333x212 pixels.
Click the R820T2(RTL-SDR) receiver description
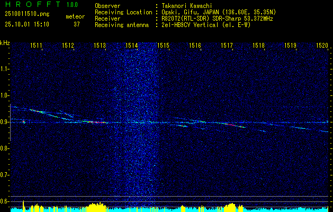pos(217,19)
